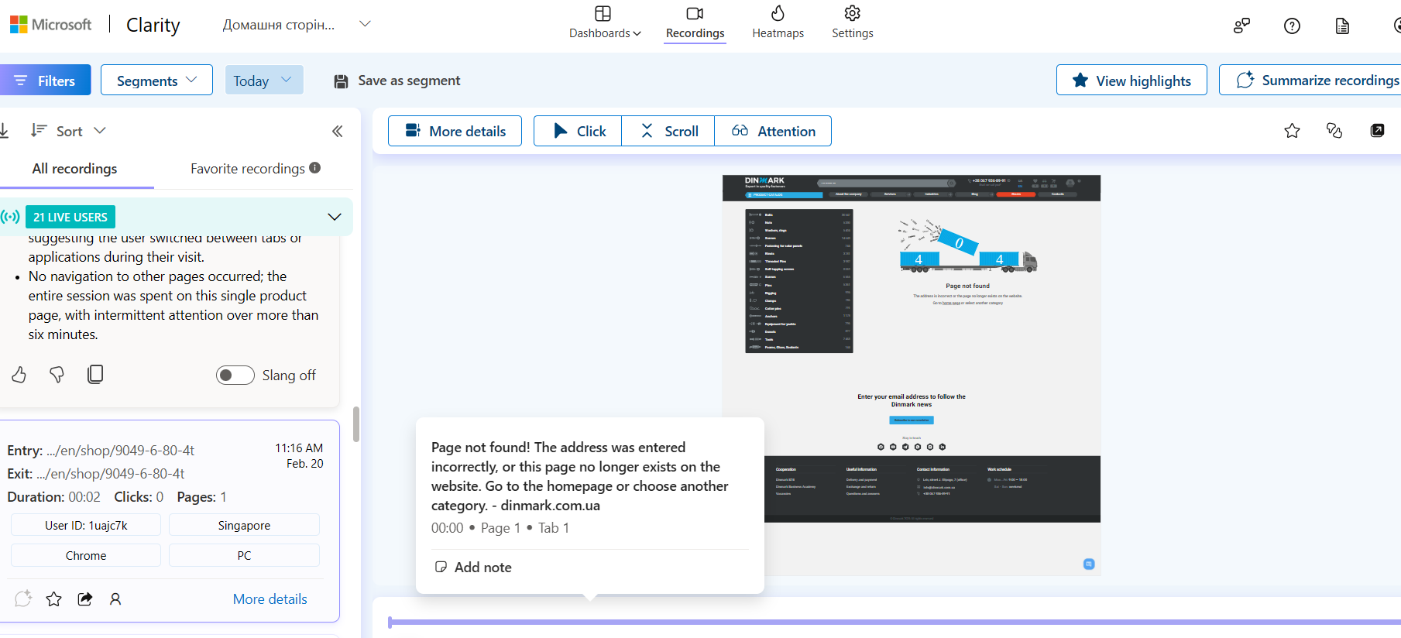Image resolution: width=1401 pixels, height=638 pixels.
Task: Click the recorded page preview thumbnail
Action: (x=911, y=375)
